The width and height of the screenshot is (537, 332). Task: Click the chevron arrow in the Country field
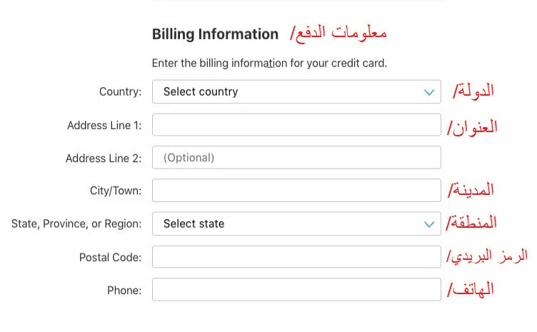pyautogui.click(x=429, y=92)
